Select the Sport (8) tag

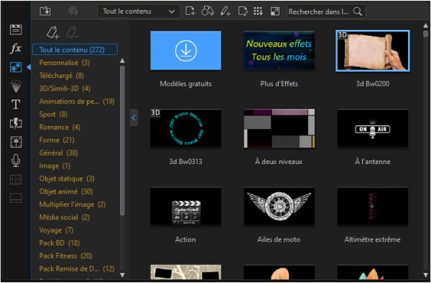click(53, 114)
